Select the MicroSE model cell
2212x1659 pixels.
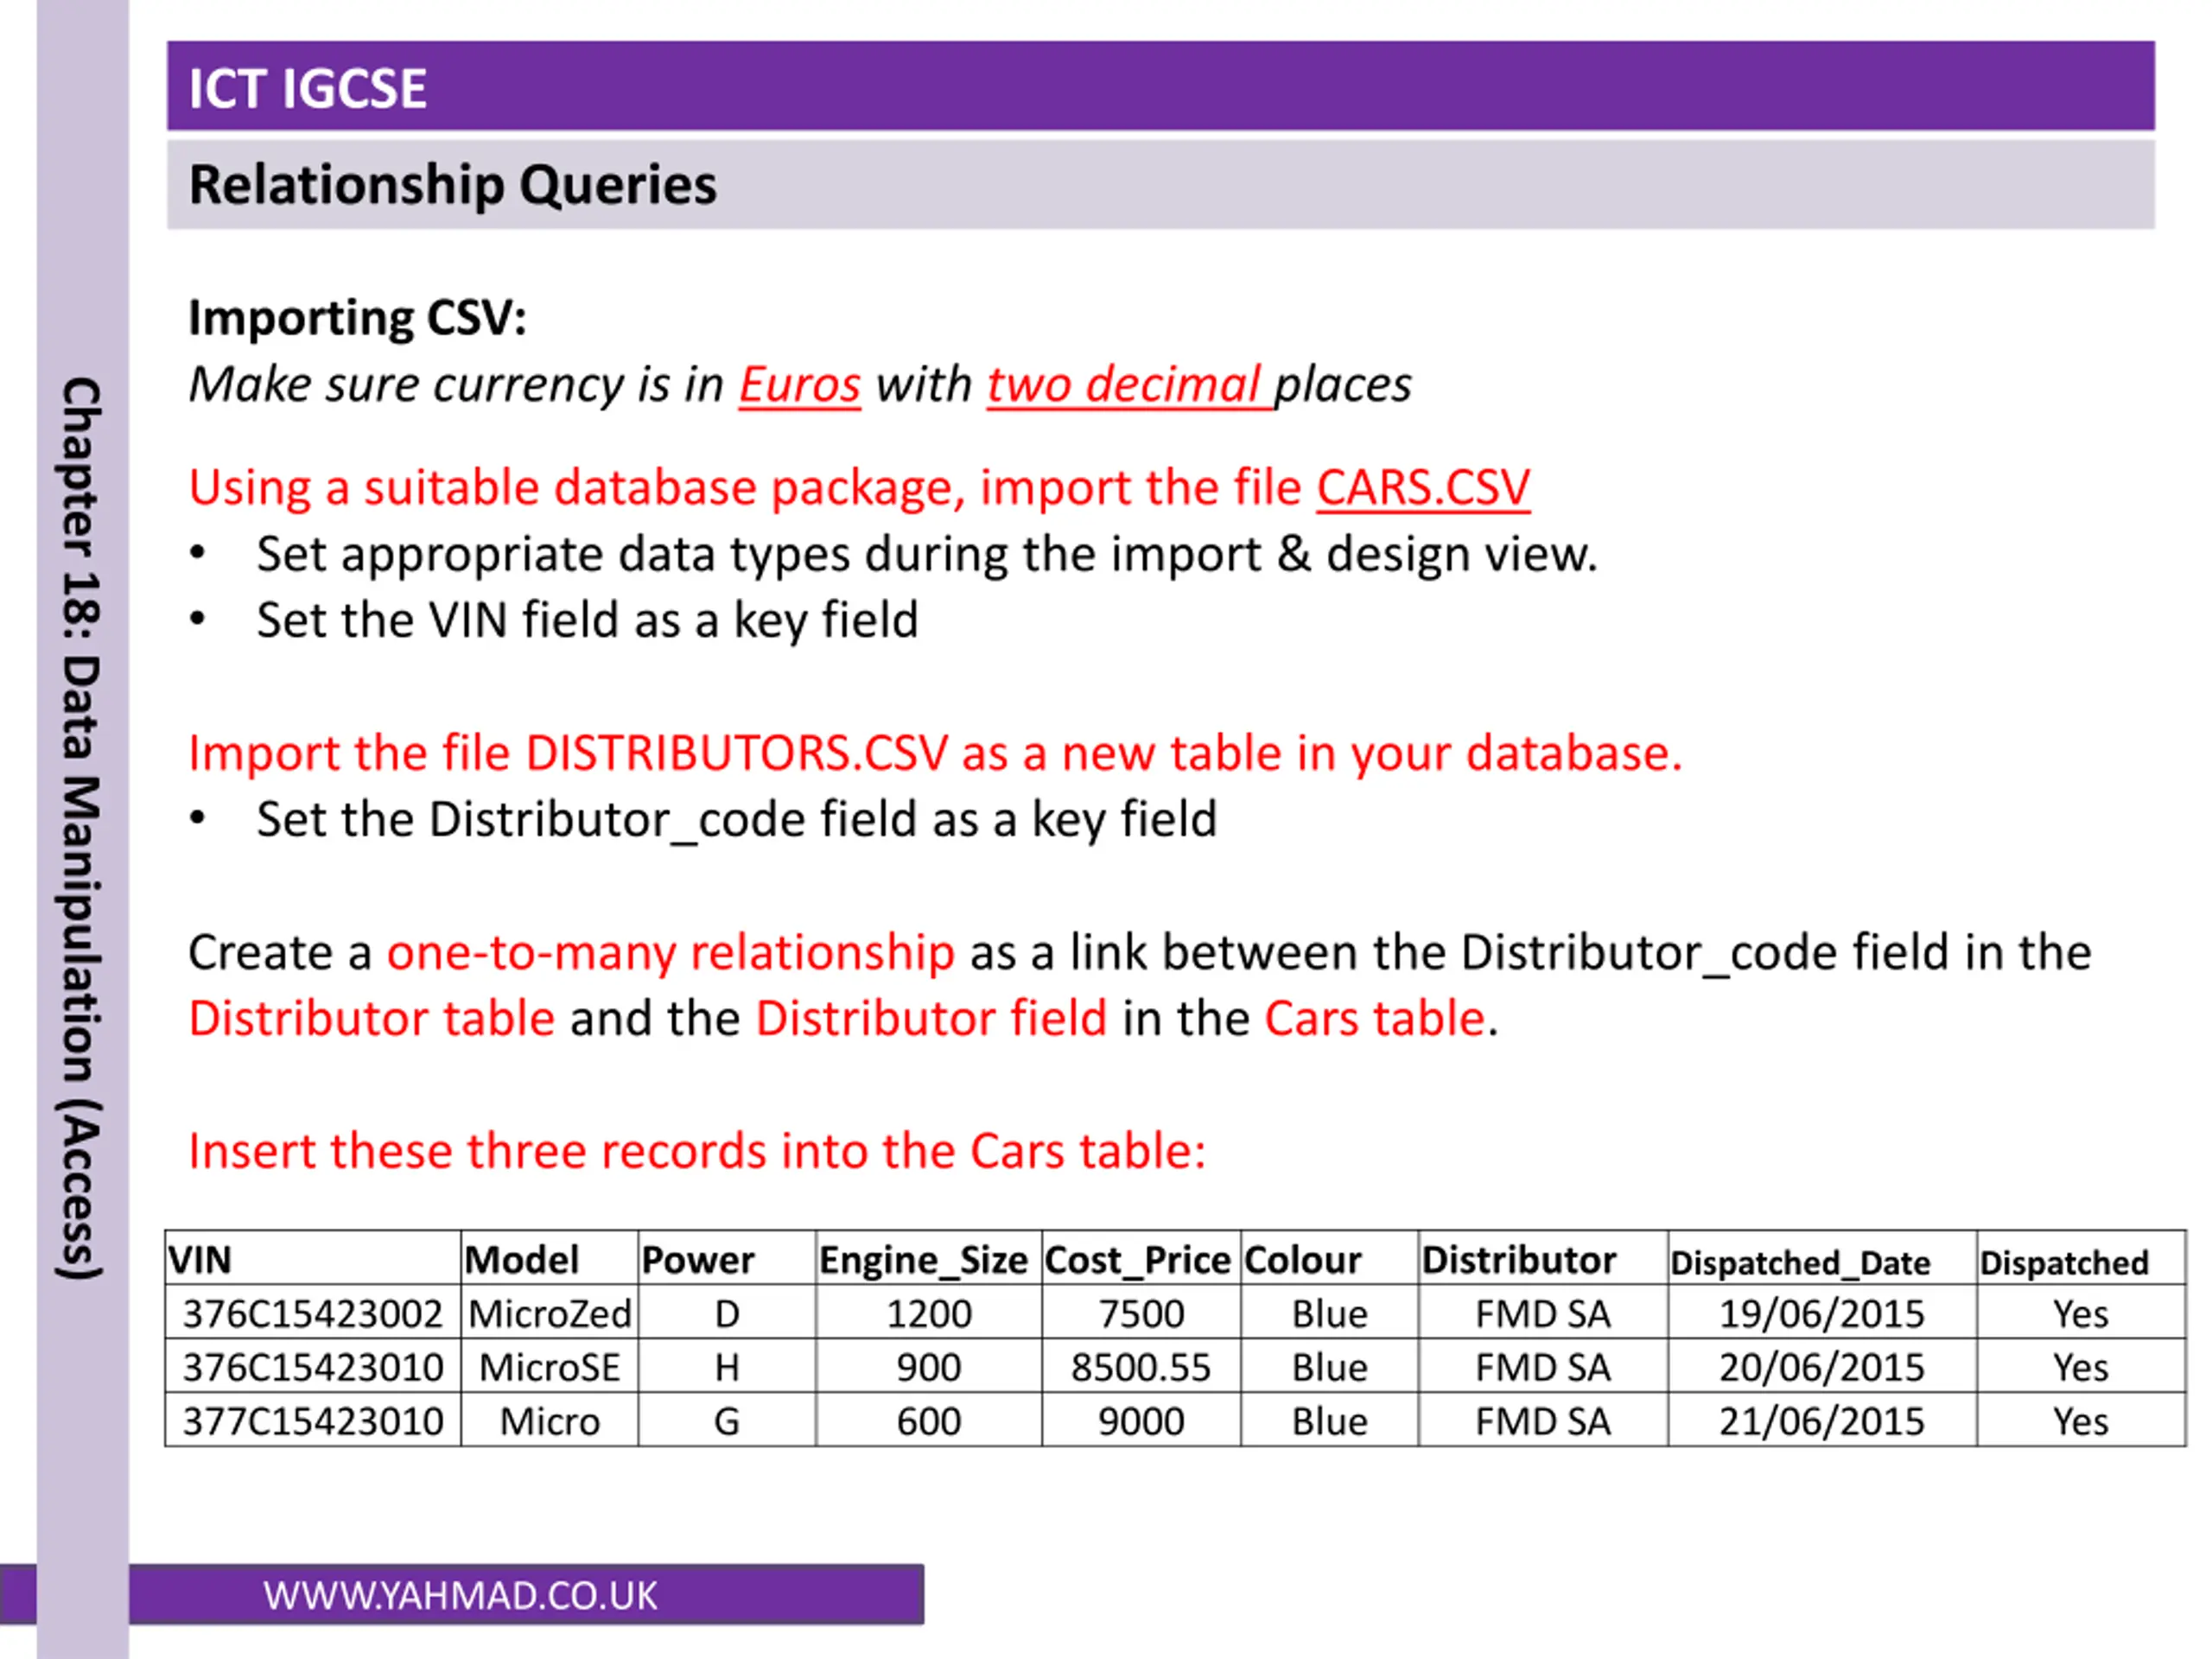click(549, 1367)
